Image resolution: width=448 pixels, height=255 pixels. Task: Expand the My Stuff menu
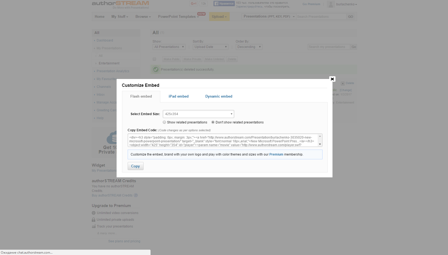(x=120, y=17)
